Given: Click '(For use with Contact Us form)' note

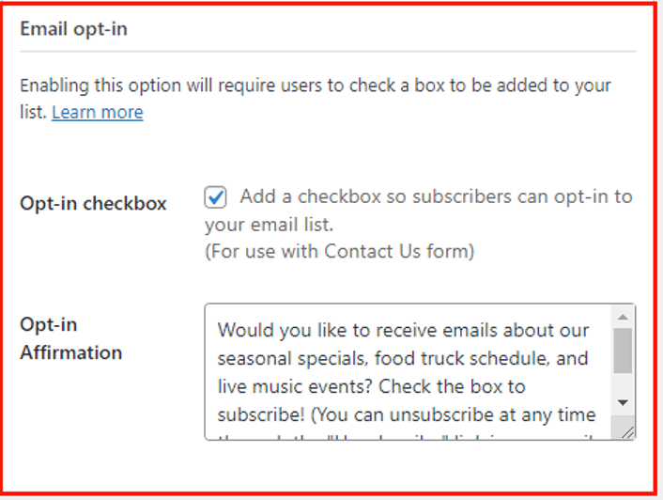Looking at the screenshot, I should coord(339,252).
